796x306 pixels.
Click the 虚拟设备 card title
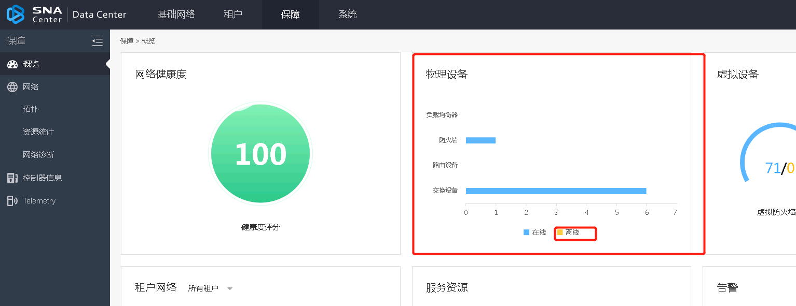pyautogui.click(x=737, y=74)
